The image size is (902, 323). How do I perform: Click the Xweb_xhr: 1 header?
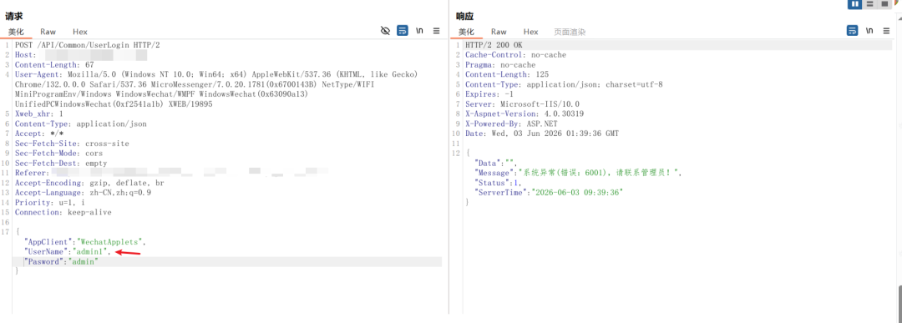coord(38,114)
